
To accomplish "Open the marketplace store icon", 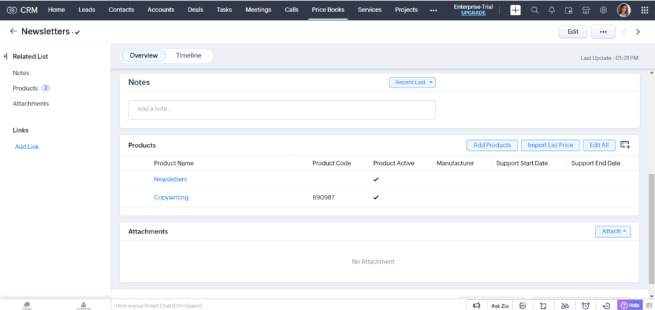I will [x=586, y=10].
